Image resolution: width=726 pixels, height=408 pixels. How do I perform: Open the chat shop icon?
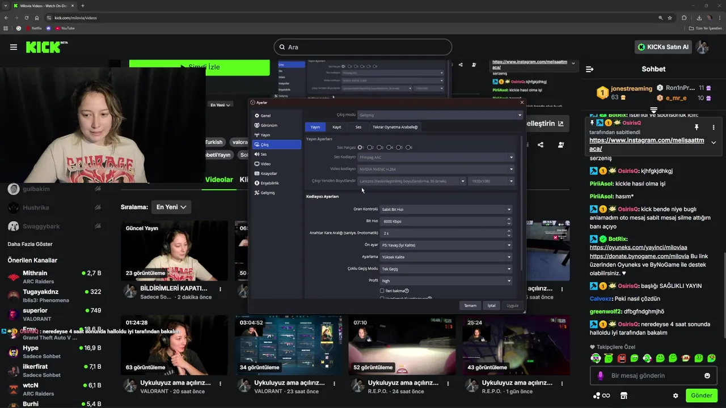pos(624,396)
